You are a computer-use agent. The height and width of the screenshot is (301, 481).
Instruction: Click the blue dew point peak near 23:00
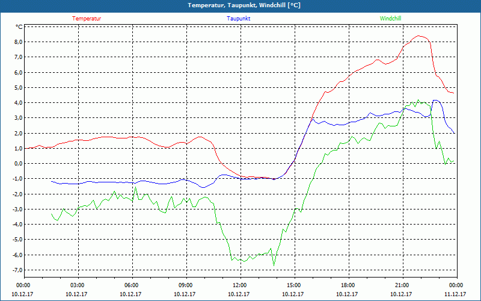click(x=435, y=100)
